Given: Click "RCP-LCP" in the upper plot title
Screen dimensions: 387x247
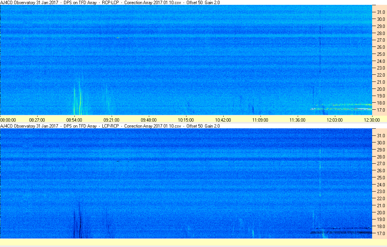Looking at the screenshot, I should point(110,3).
